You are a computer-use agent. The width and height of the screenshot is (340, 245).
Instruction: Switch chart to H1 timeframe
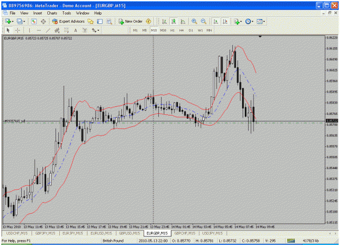tap(172, 30)
